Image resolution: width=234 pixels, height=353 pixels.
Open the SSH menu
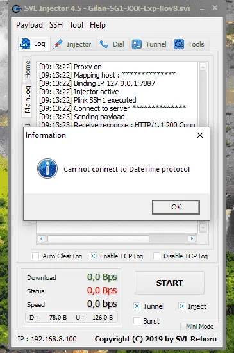click(56, 25)
